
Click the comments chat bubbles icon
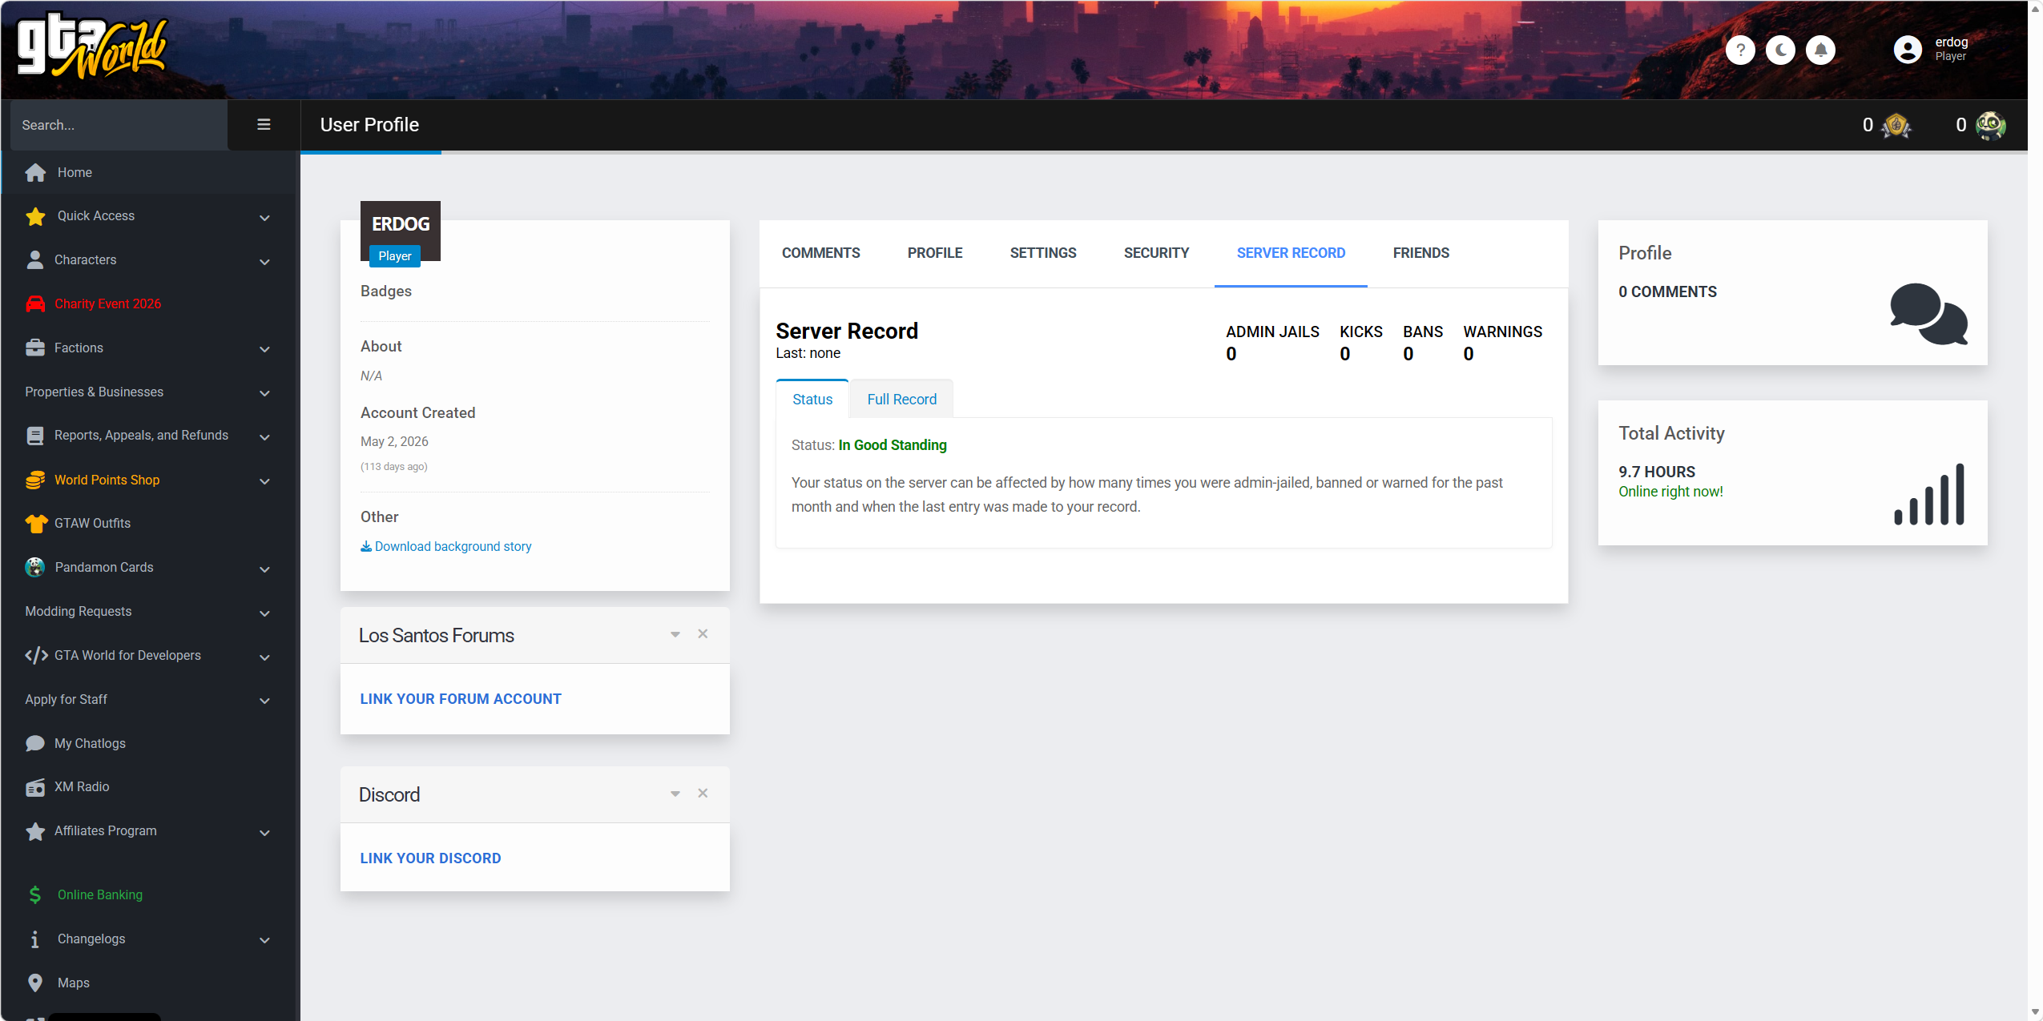(1928, 313)
